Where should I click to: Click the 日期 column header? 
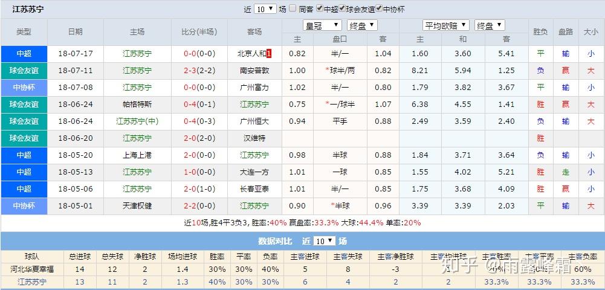[x=75, y=32]
